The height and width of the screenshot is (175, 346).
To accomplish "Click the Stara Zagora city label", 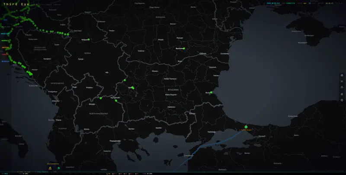I will click(171, 95).
